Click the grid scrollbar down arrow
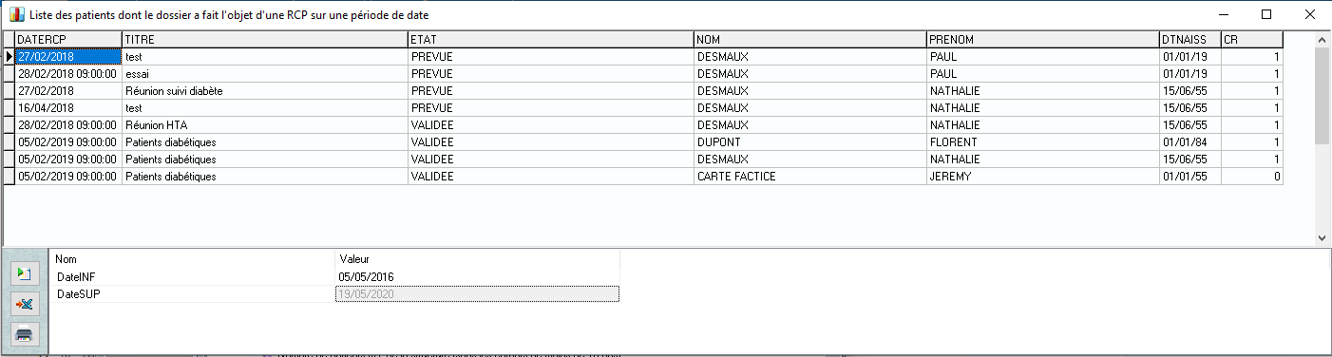This screenshot has width=1332, height=357. coord(1322,237)
